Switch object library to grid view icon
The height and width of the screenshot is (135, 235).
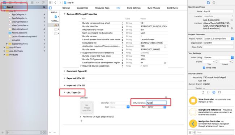point(190,132)
